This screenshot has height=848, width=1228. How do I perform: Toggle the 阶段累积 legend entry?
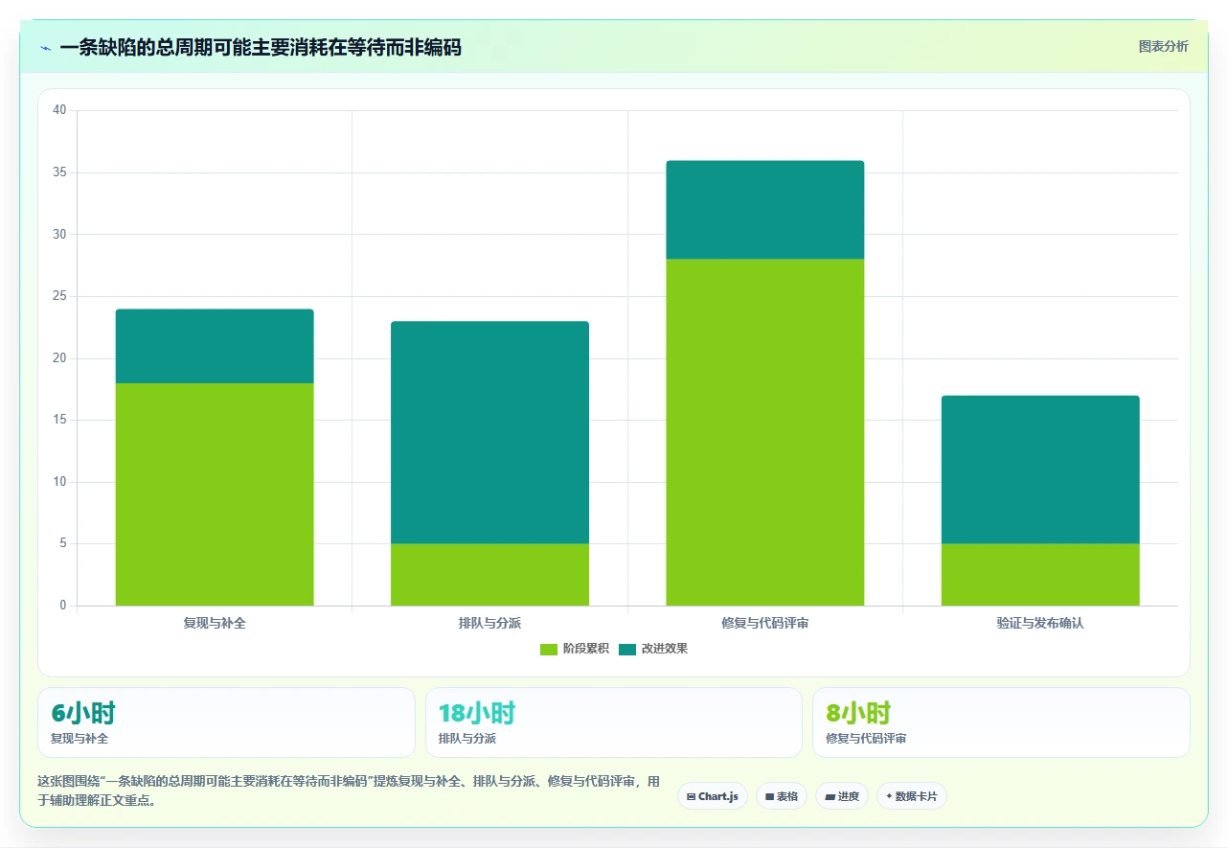point(575,649)
